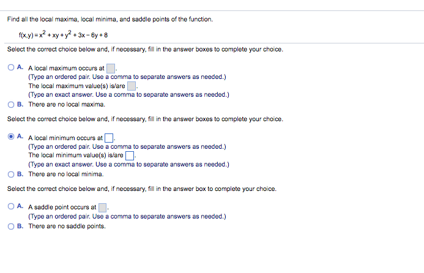
Task: Select radio A for saddle point occurs
Action: point(11,206)
